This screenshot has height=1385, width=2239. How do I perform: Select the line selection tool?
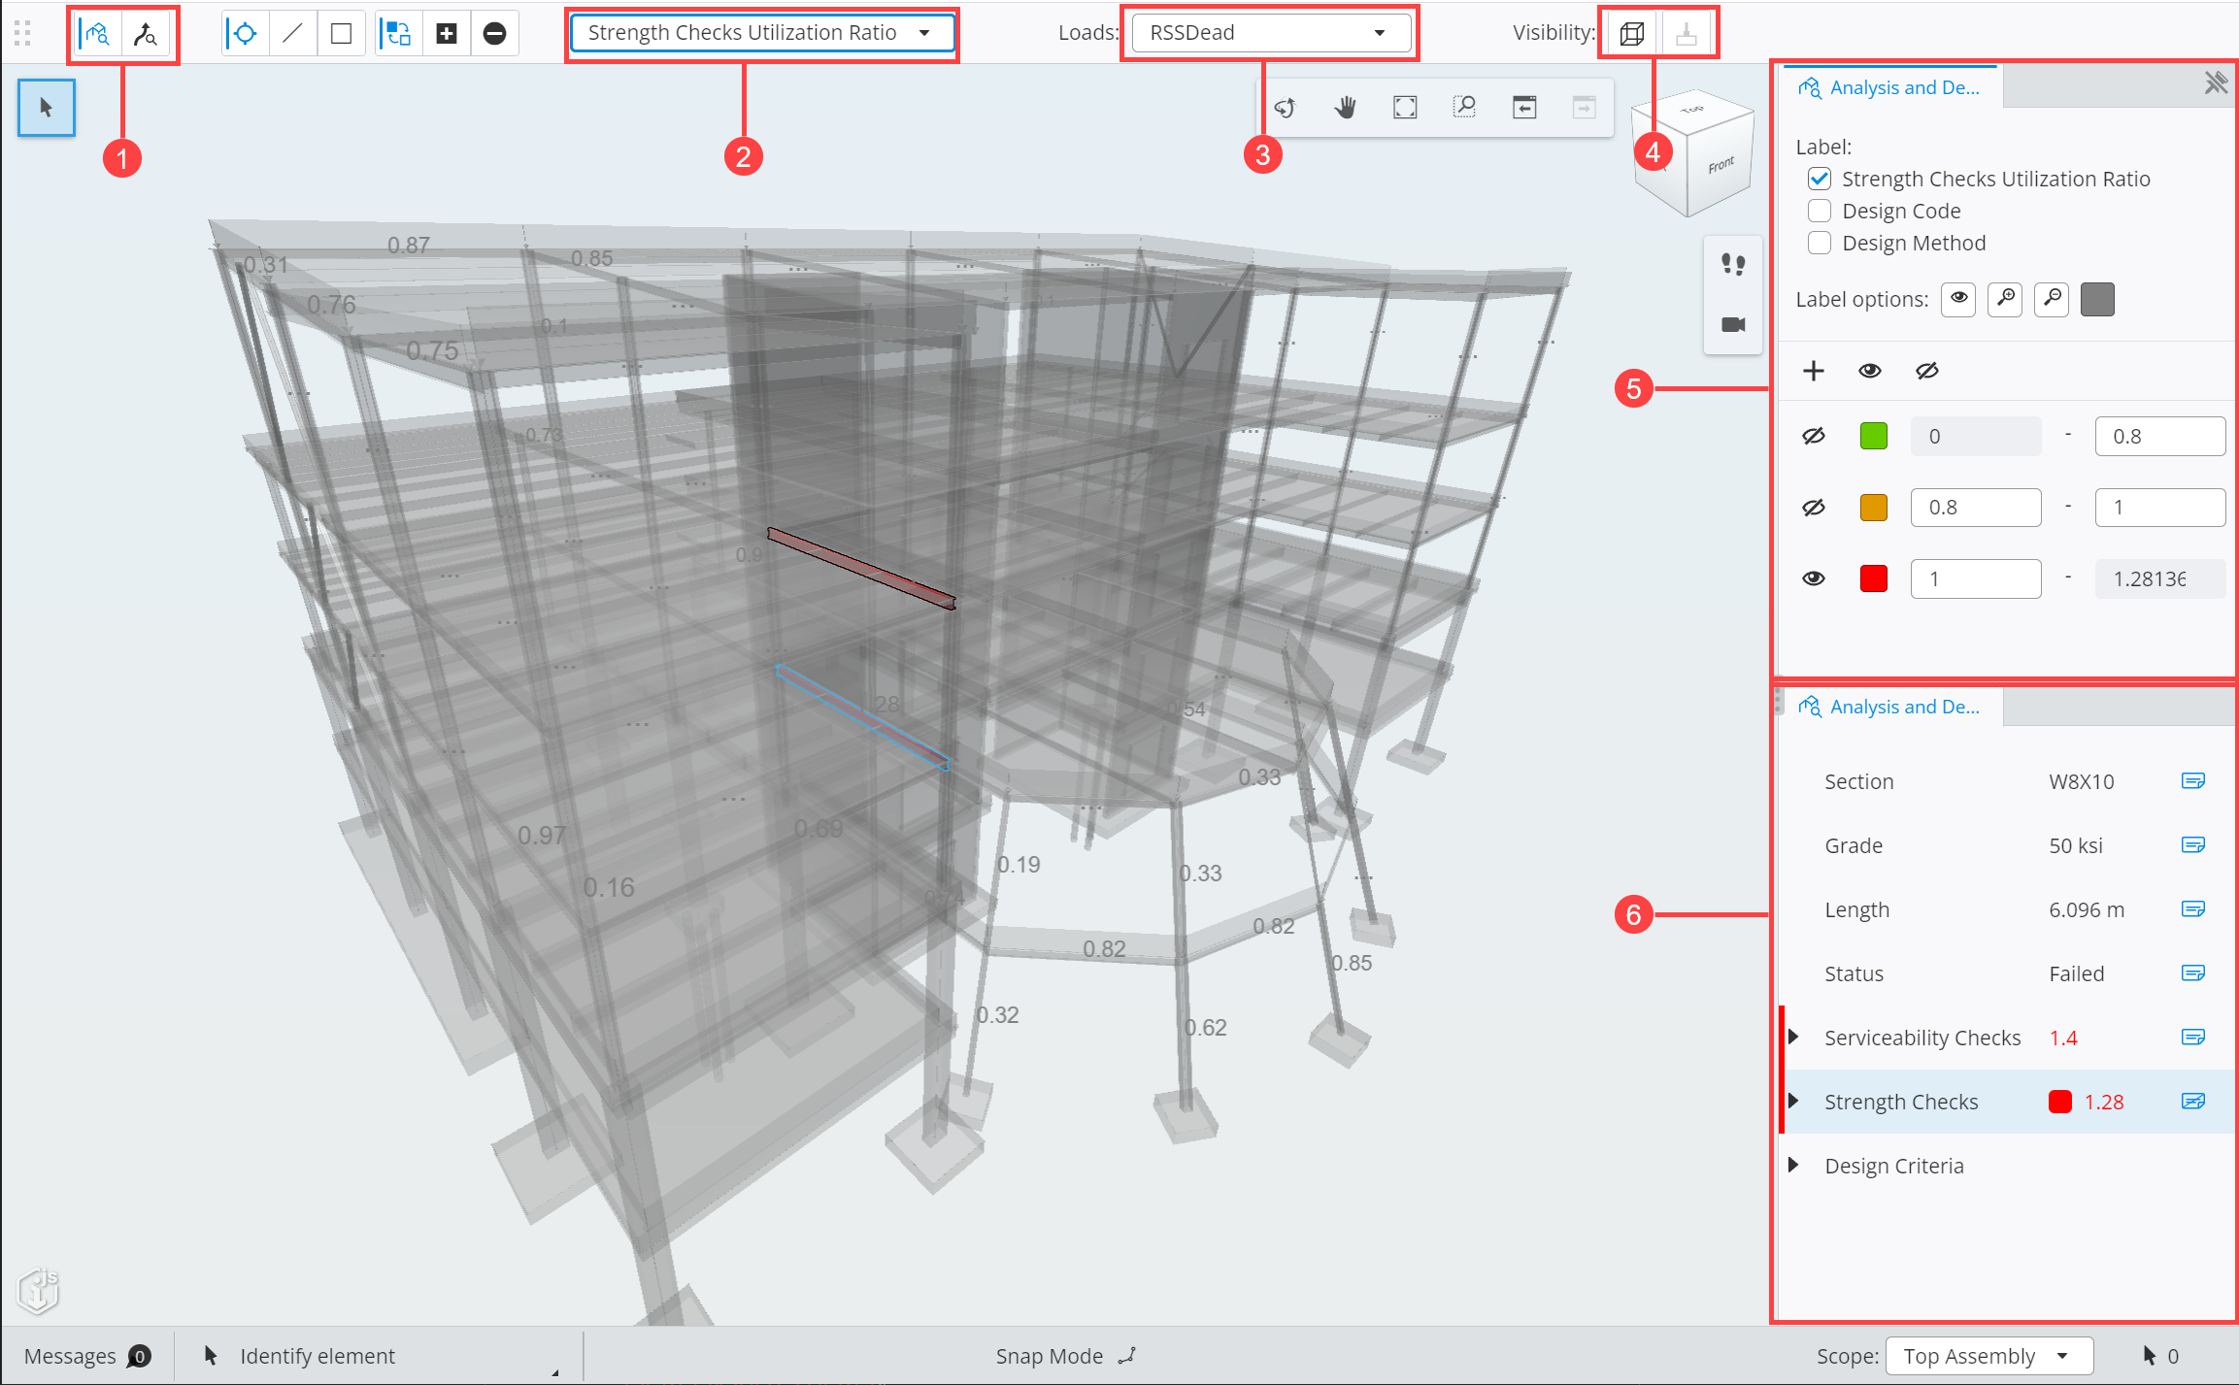(x=292, y=34)
